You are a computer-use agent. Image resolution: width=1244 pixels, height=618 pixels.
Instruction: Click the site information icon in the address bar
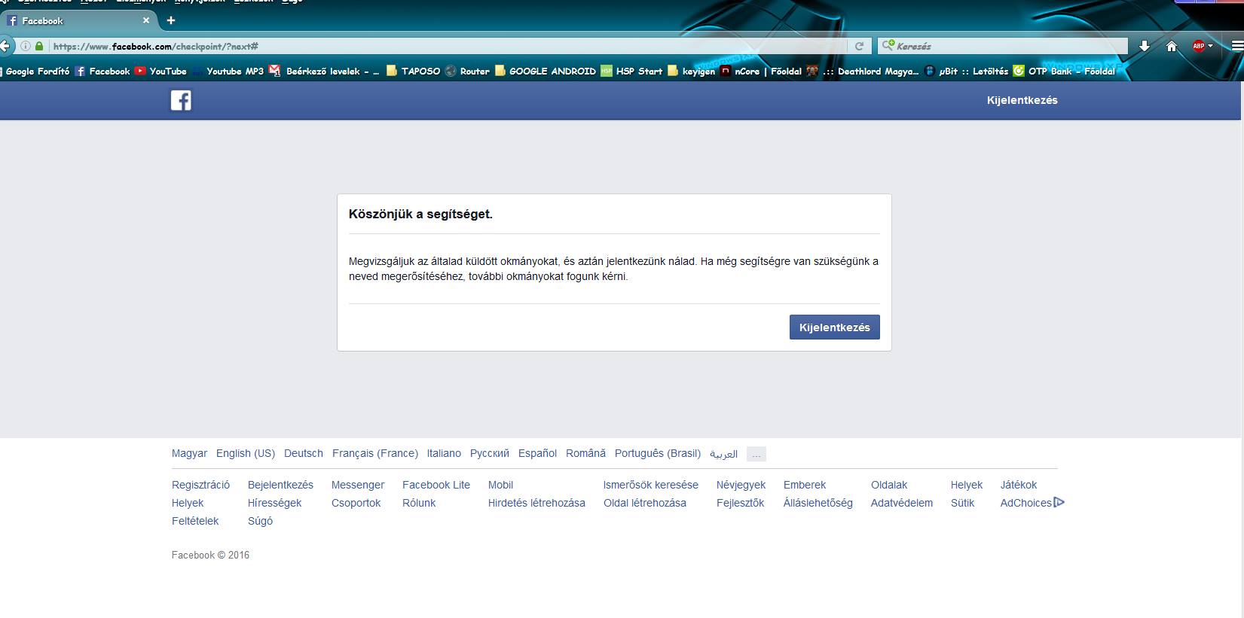point(26,46)
